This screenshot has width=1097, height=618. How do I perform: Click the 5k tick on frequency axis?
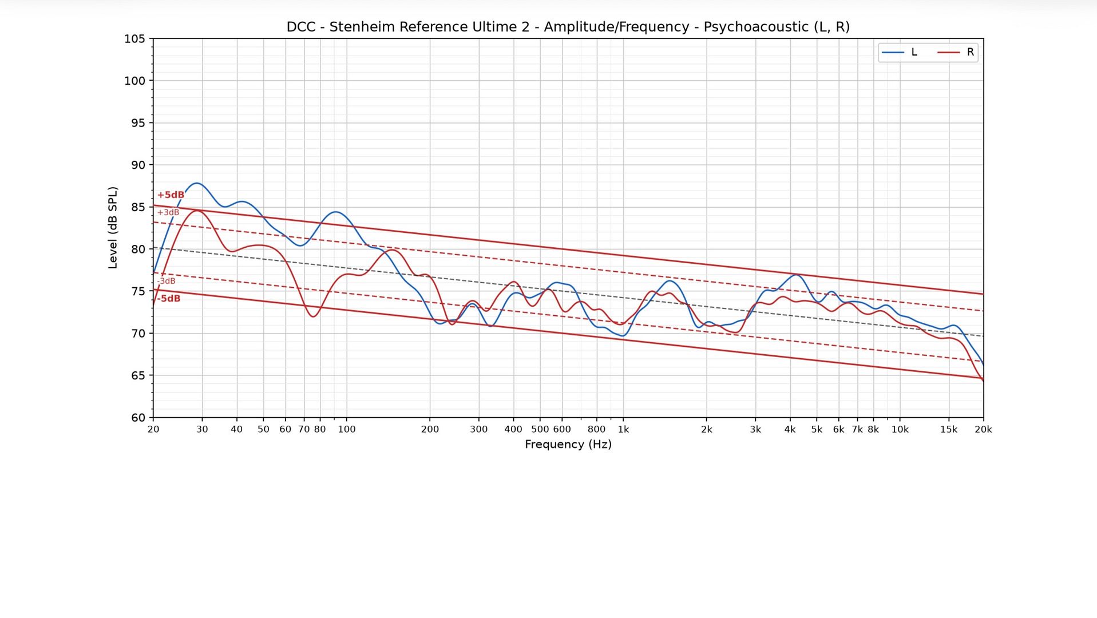pyautogui.click(x=817, y=429)
